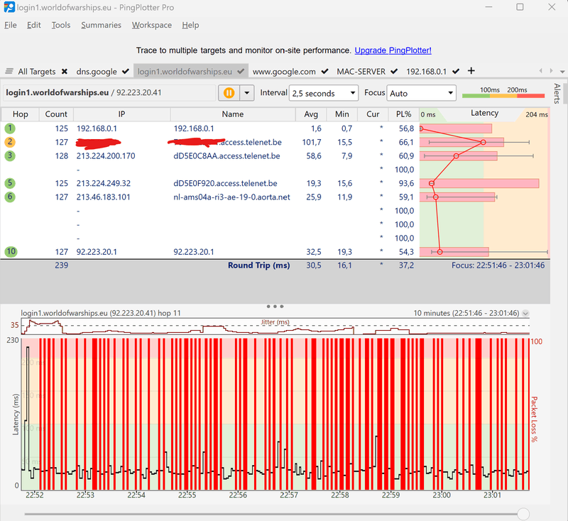Click the checkmark on the dns.google tab
Screen dimensions: 568x521
126,72
